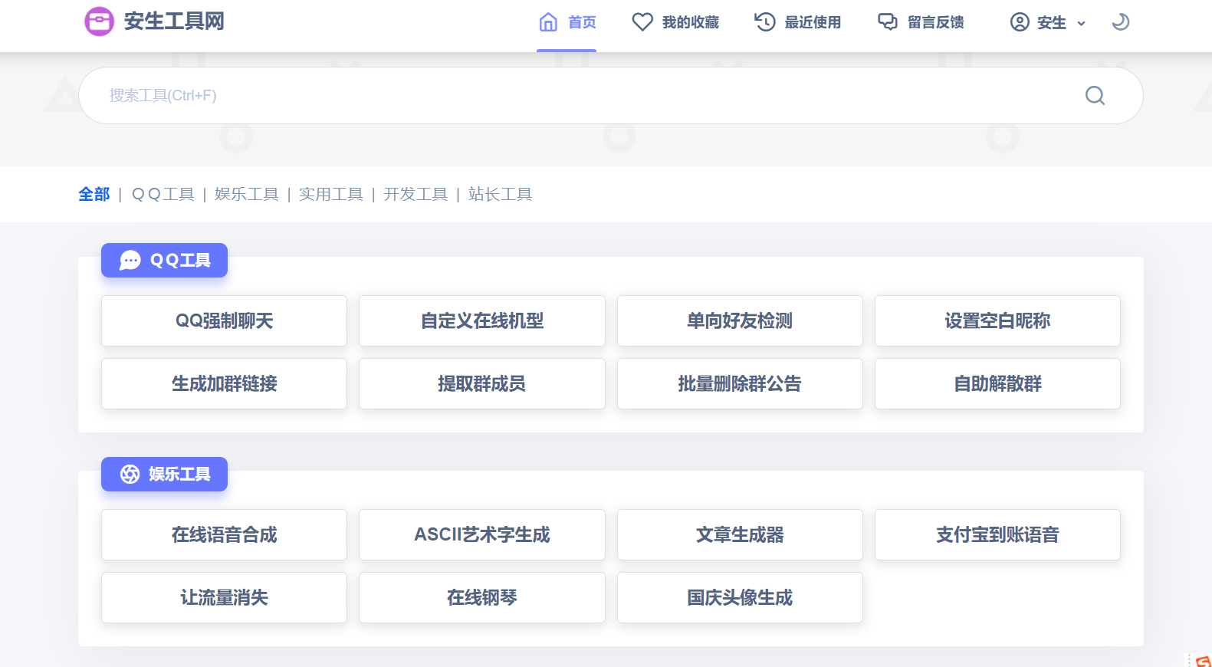Expand the 安生 account dropdown arrow
The image size is (1212, 667).
[1082, 24]
